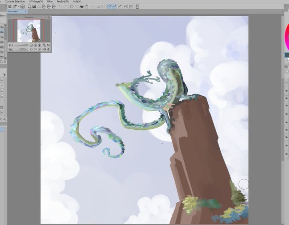Click the eye-shaped quick share toolbar icon
Image resolution: width=289 pixels, height=225 pixels.
(x=23, y=7)
